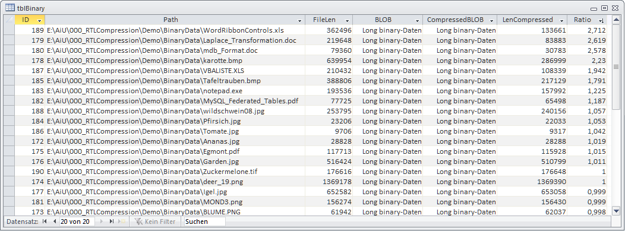
Task: Click the MOND3.png path cell
Action: 175,202
